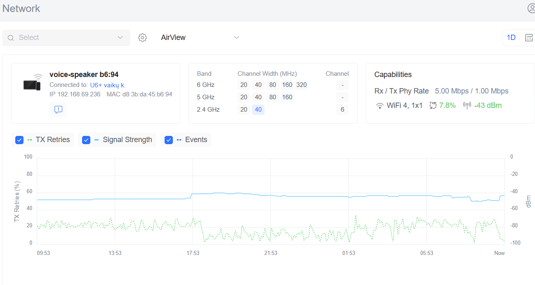Image resolution: width=535 pixels, height=285 pixels.
Task: Click the Band column header
Action: [204, 74]
